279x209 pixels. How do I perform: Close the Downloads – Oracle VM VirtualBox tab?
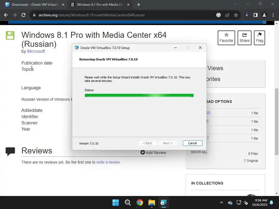click(63, 5)
